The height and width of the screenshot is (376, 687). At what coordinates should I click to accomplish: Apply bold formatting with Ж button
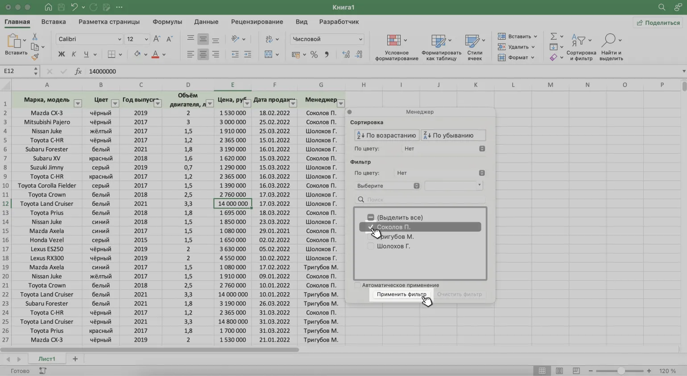pos(62,54)
